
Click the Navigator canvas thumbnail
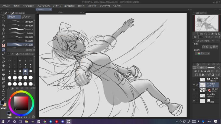pos(207,23)
